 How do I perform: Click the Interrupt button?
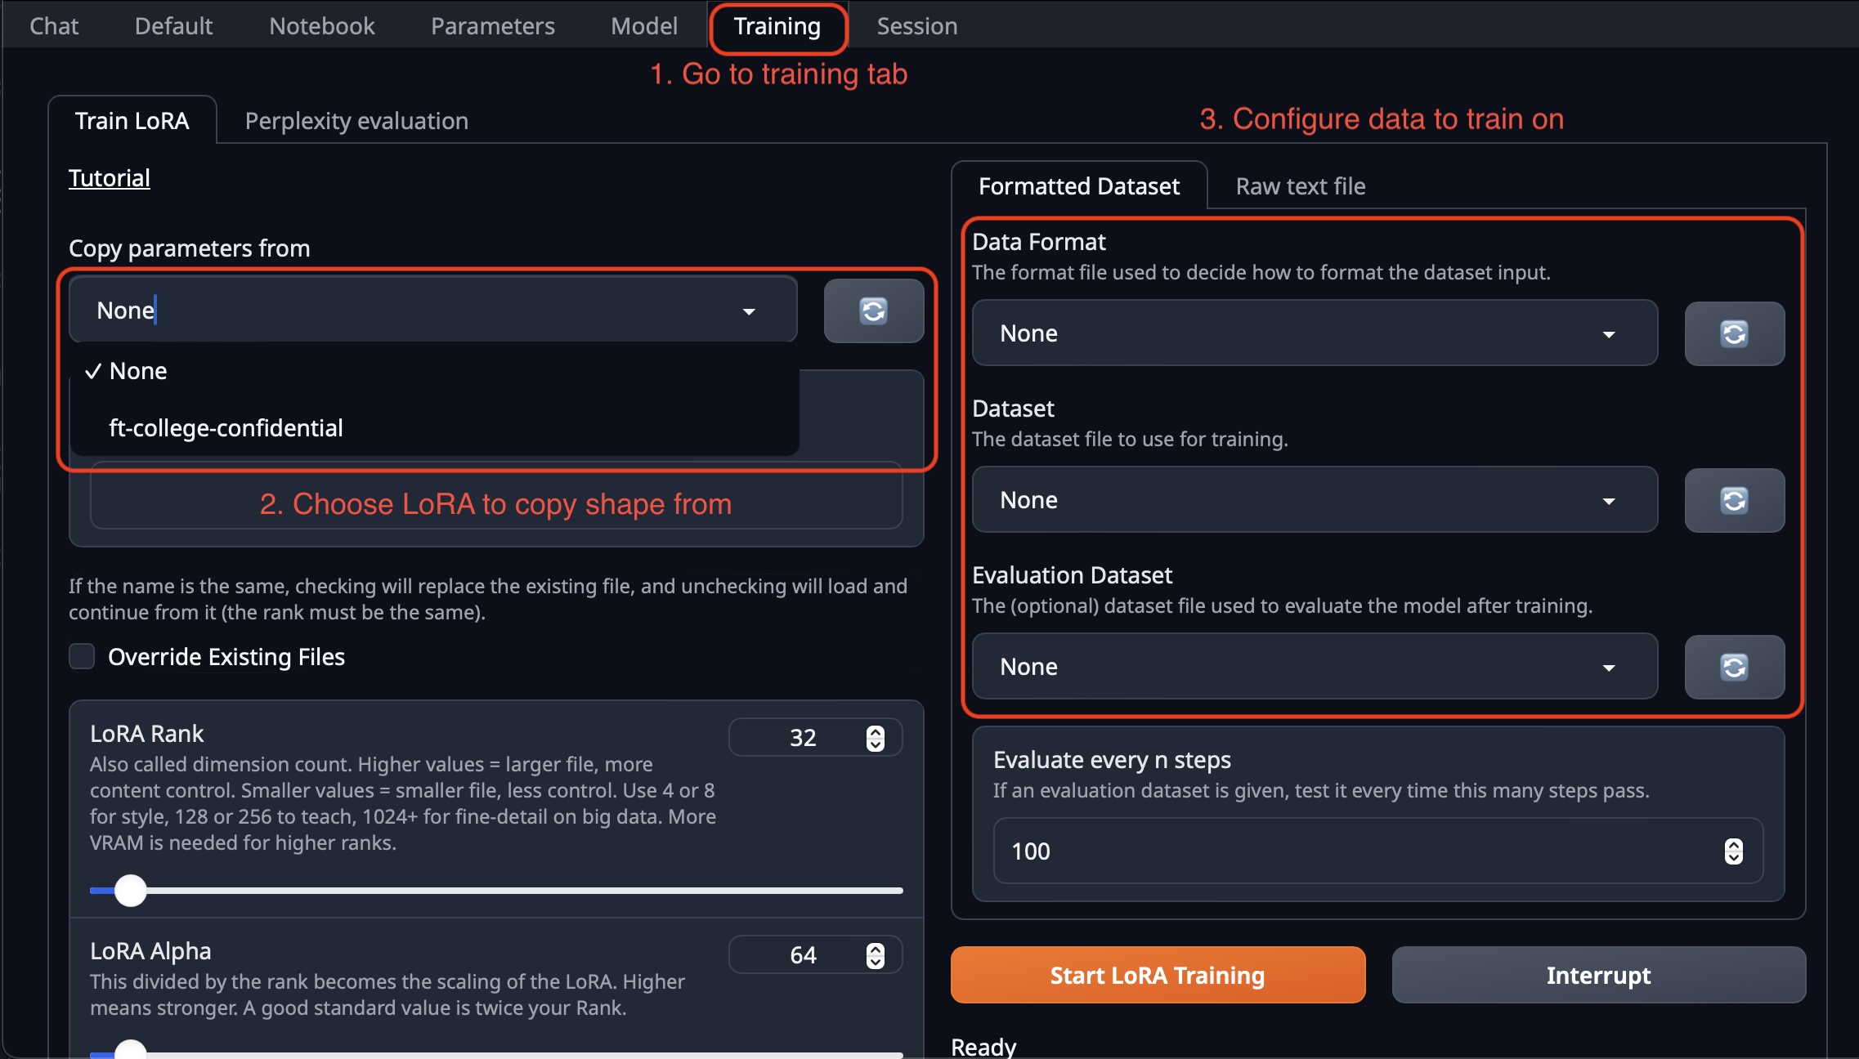(1598, 974)
